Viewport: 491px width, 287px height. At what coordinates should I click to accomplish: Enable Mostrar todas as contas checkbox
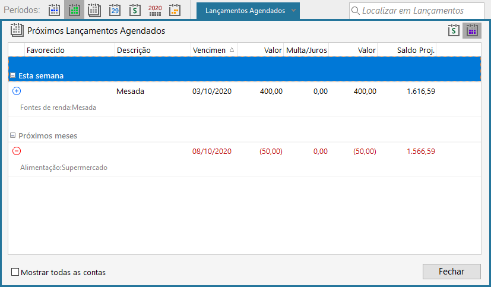[x=15, y=273]
